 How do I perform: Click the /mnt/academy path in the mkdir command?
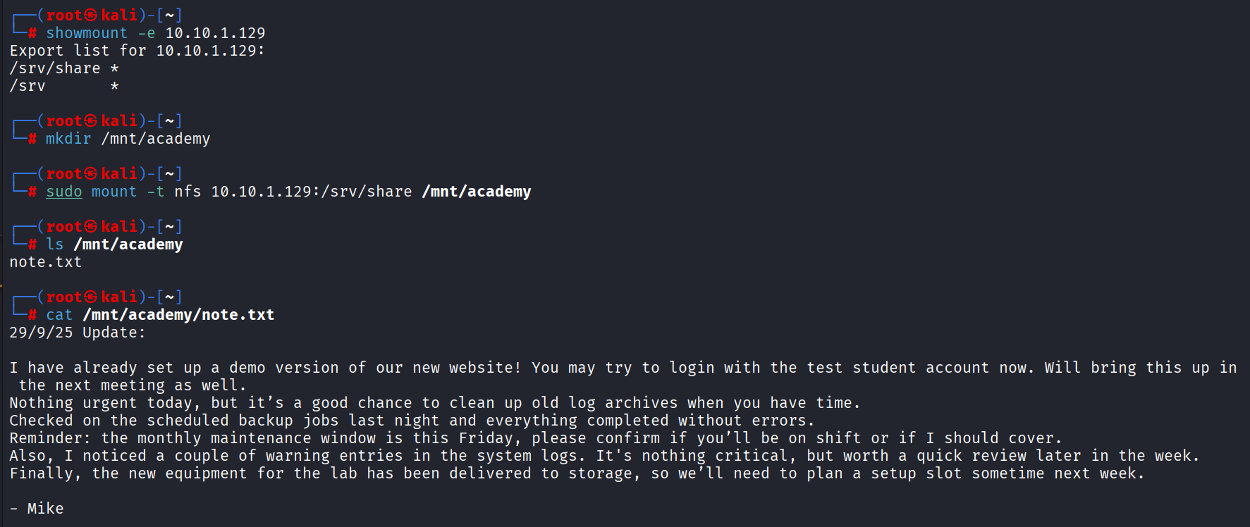(156, 139)
